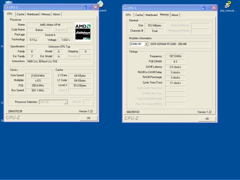Click the Bus Speed value 501.1 MHz

[x=38, y=91]
